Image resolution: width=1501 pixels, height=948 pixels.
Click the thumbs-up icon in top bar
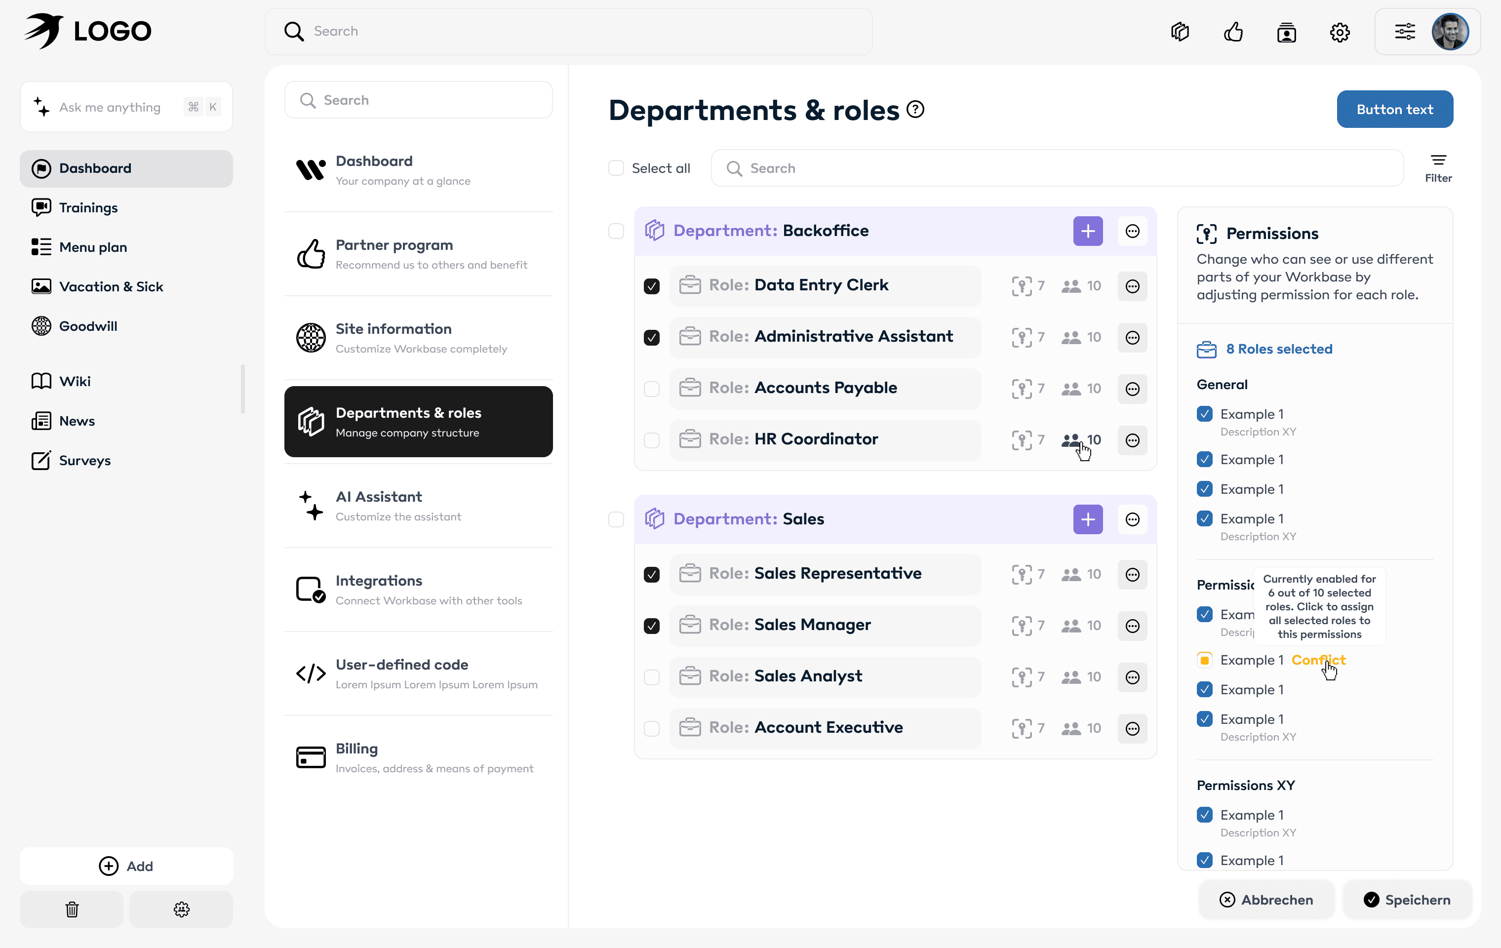[1233, 31]
